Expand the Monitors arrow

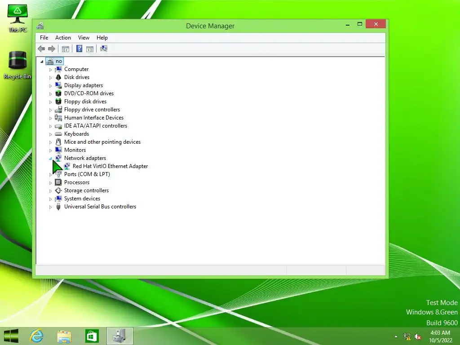pyautogui.click(x=50, y=150)
